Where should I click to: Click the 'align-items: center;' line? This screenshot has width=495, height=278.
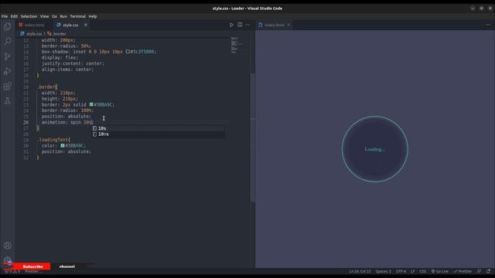[x=67, y=69]
